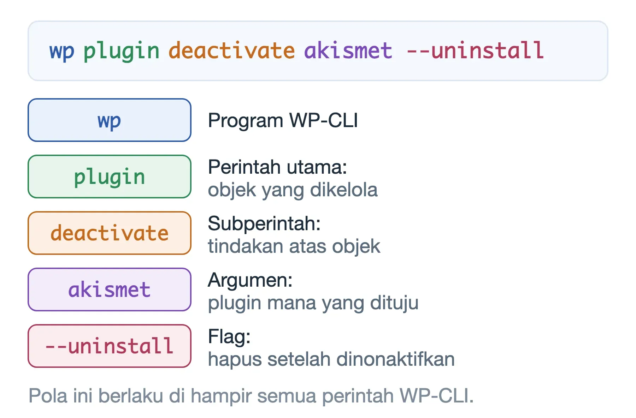Click the 'Program WP-CLI' description
The width and height of the screenshot is (636, 418).
283,121
